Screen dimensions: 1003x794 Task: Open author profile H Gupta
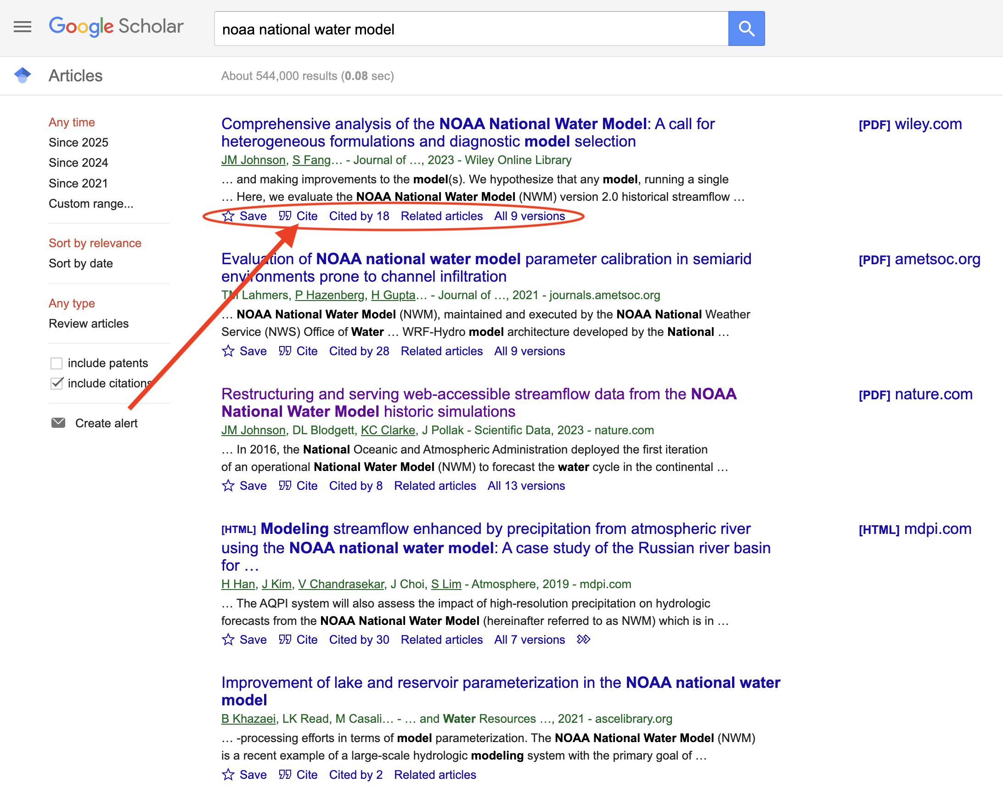393,295
